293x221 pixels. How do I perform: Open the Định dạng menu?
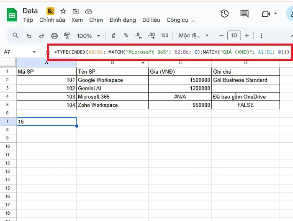click(x=123, y=20)
